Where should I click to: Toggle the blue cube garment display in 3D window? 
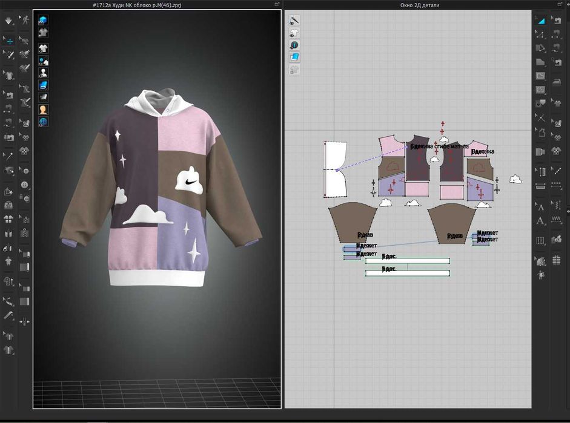[x=43, y=20]
